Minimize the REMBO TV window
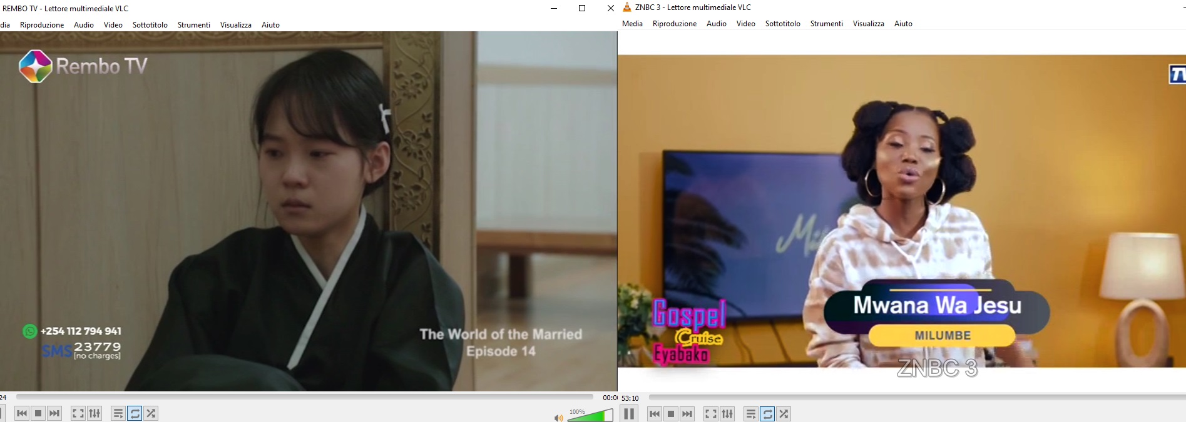Screen dimensions: 1186x422 [554, 8]
